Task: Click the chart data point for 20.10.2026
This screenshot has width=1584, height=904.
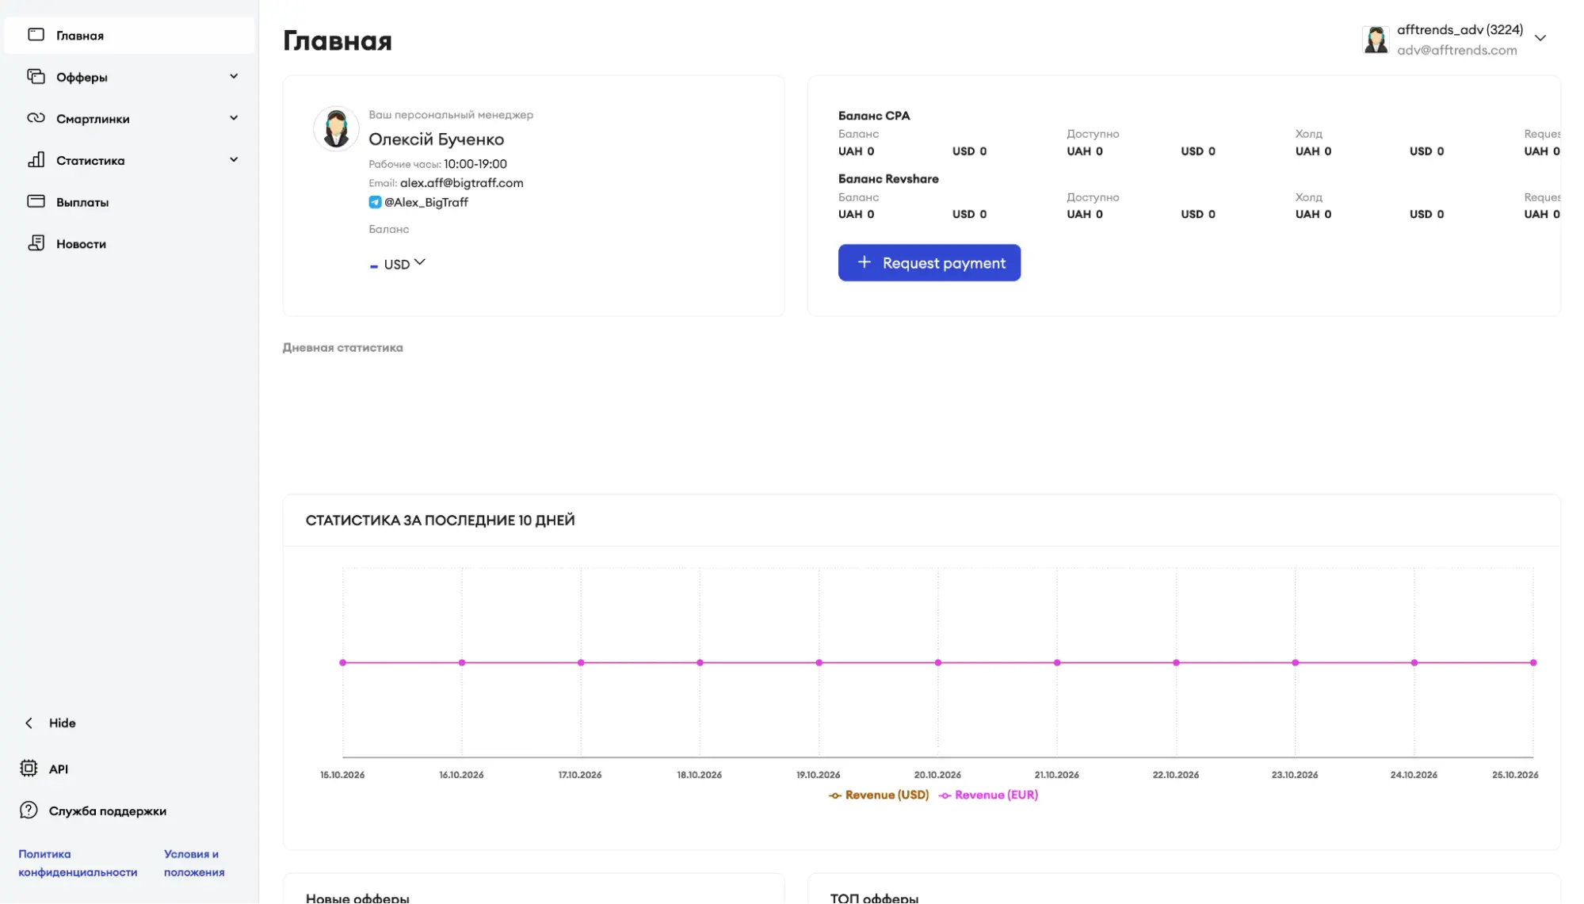Action: tap(938, 663)
